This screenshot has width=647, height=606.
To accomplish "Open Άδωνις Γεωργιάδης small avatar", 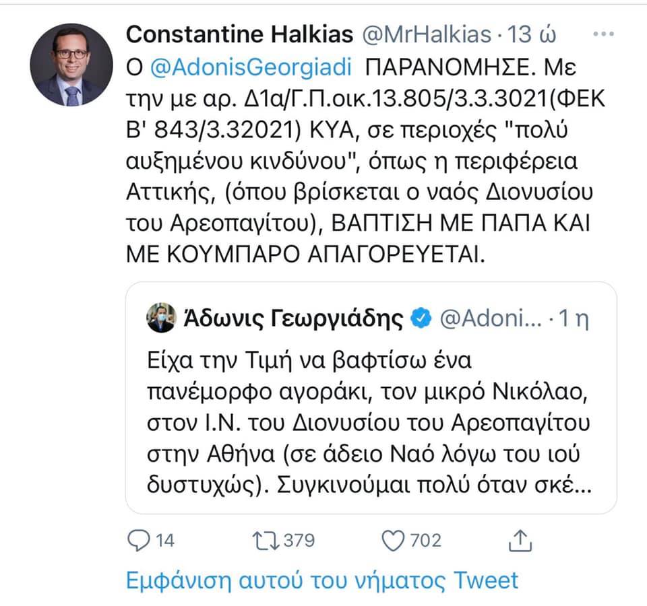I will click(161, 318).
